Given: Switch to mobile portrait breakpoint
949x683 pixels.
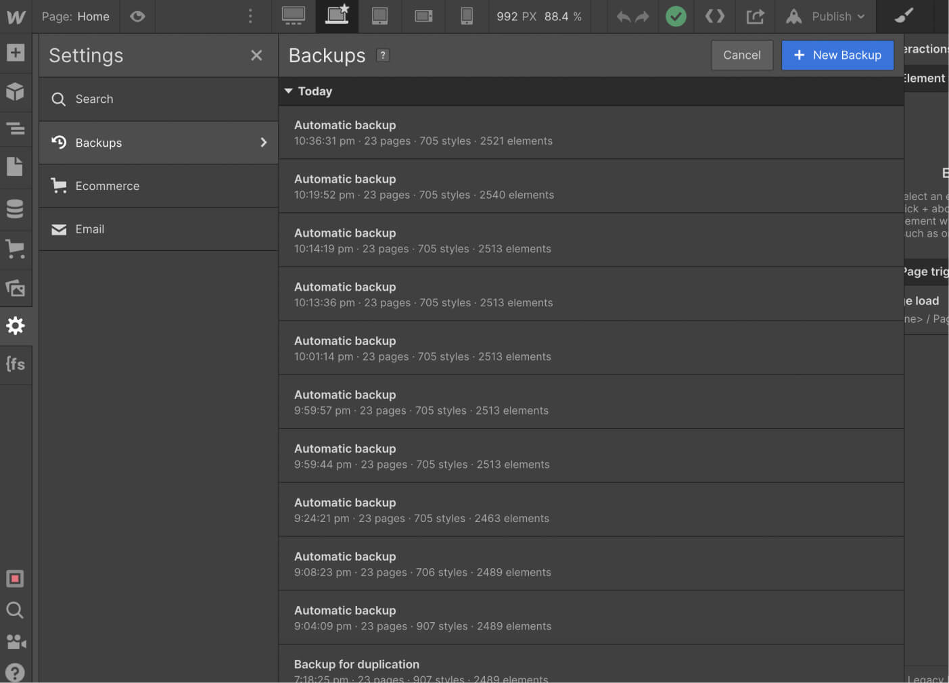Looking at the screenshot, I should (466, 16).
